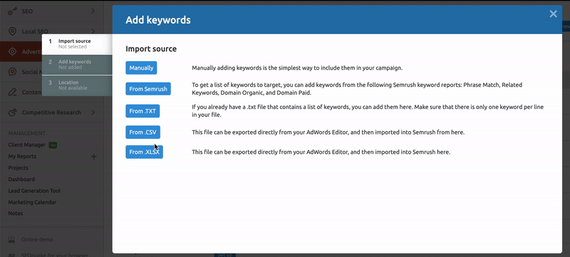Expand the SEO menu chevron
Image resolution: width=570 pixels, height=257 pixels.
pos(93,11)
